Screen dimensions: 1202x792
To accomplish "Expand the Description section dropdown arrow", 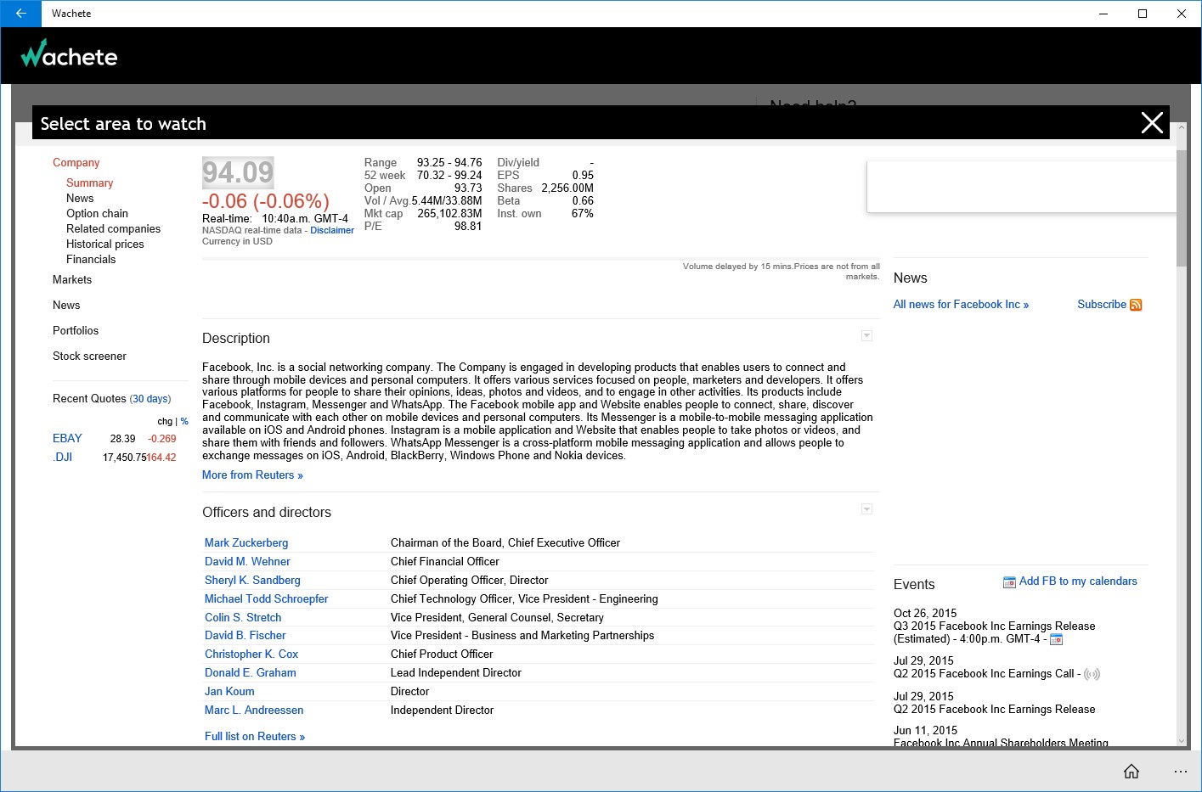I will 866,336.
